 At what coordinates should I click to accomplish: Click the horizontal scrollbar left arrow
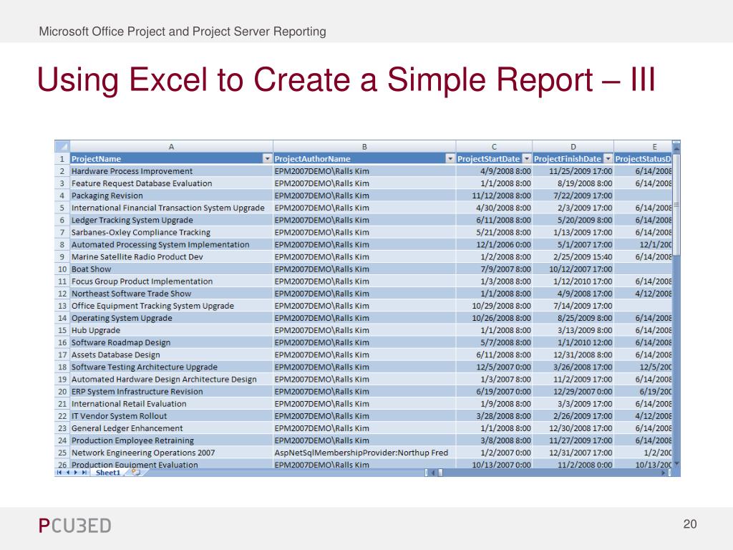point(433,473)
